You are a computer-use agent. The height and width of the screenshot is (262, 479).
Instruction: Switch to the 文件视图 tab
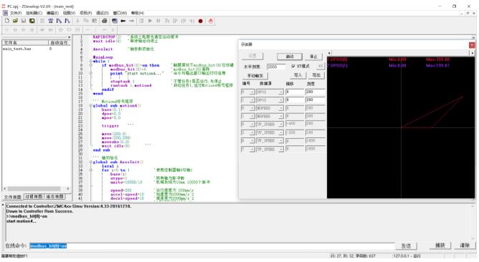12,197
